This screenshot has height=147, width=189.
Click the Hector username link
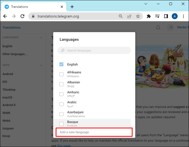point(183,27)
